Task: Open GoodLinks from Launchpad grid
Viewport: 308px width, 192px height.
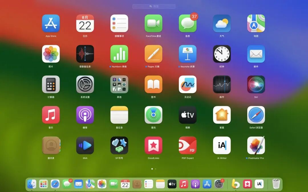Action: point(153,146)
